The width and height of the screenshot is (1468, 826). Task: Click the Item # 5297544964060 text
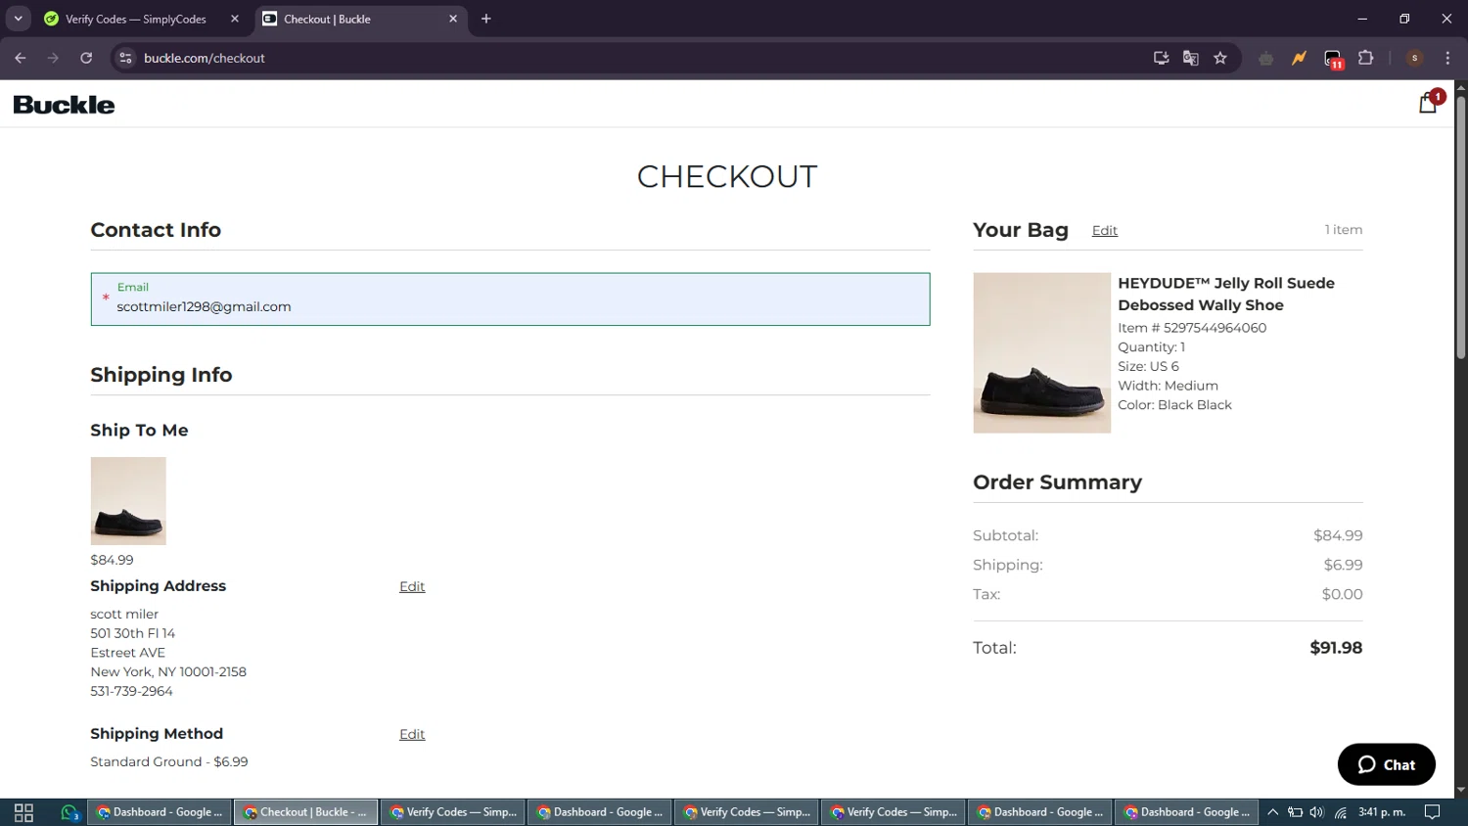point(1192,328)
